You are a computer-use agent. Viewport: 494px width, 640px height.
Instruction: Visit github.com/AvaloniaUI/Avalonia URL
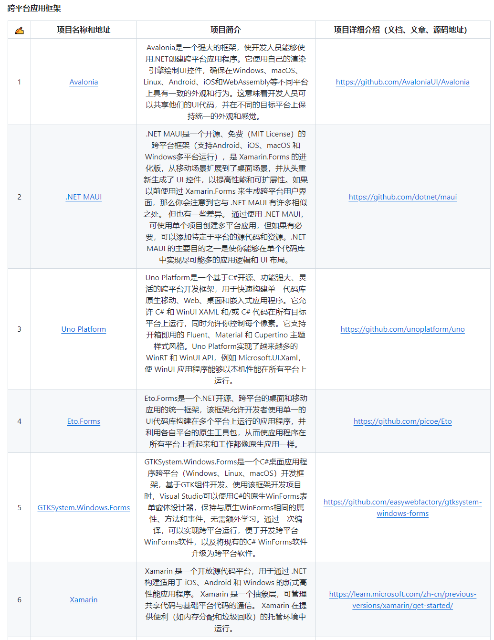(402, 82)
